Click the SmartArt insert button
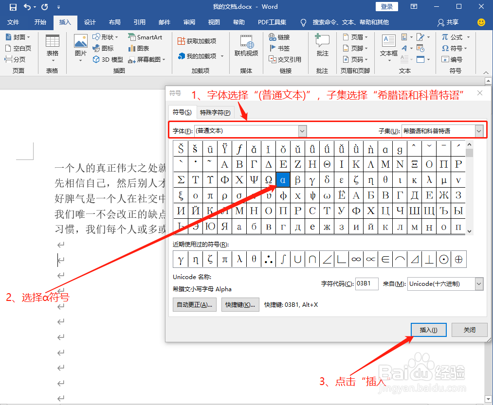Image resolution: width=493 pixels, height=405 pixels. coord(145,37)
